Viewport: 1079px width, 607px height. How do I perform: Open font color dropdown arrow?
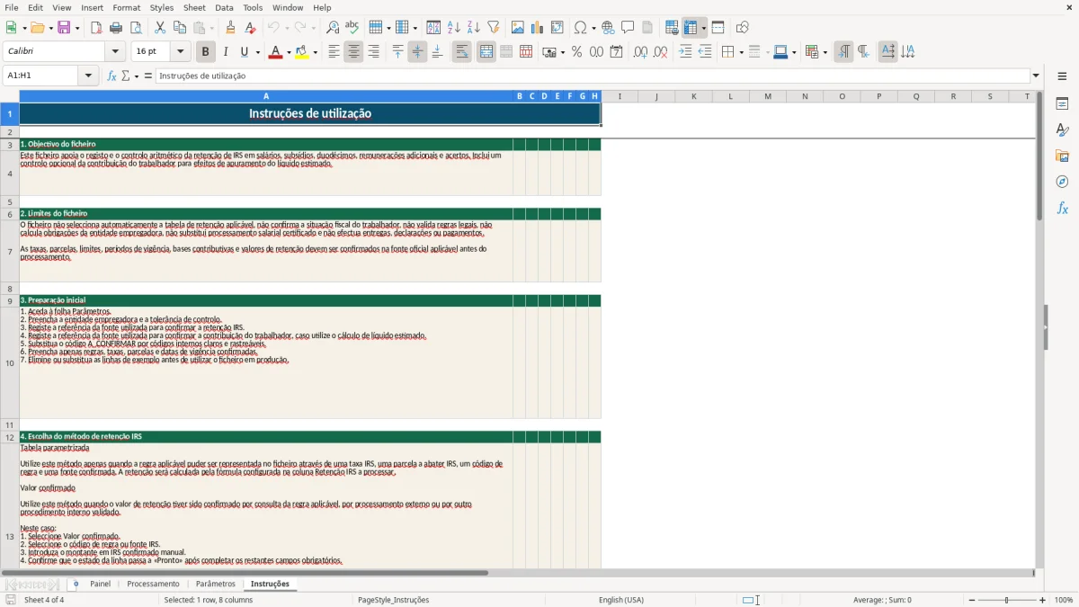coord(288,52)
